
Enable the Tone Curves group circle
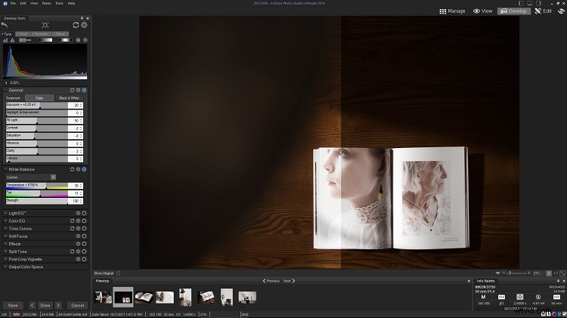84,228
